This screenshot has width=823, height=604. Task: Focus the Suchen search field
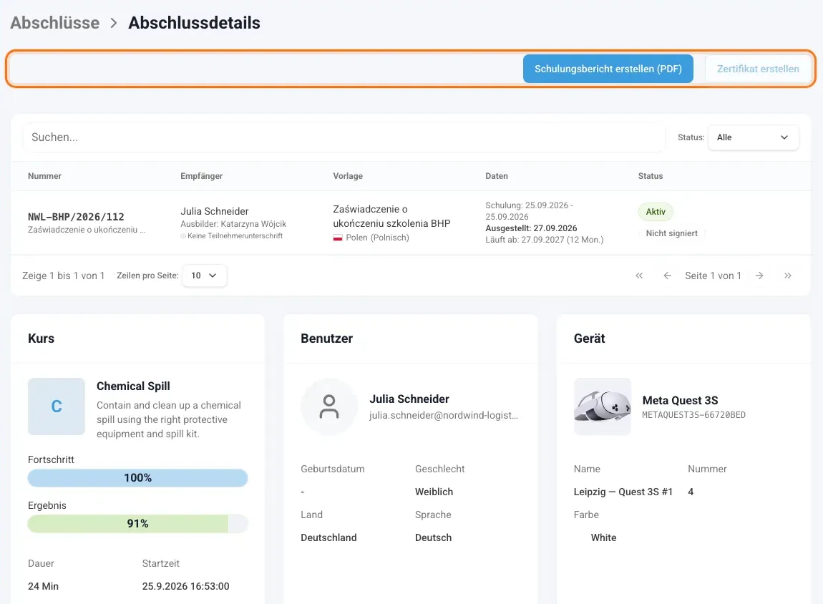(x=344, y=137)
